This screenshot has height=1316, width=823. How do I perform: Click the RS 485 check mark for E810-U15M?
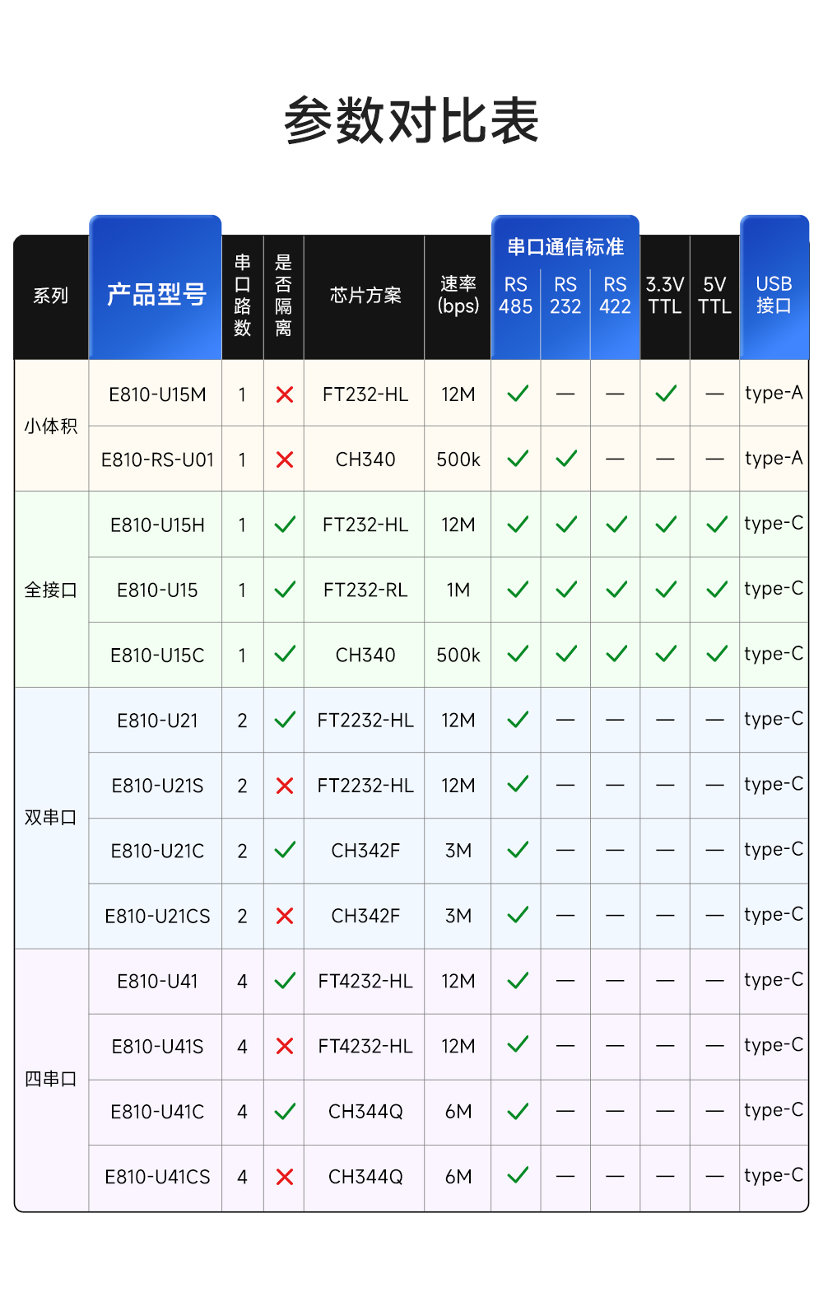[518, 394]
